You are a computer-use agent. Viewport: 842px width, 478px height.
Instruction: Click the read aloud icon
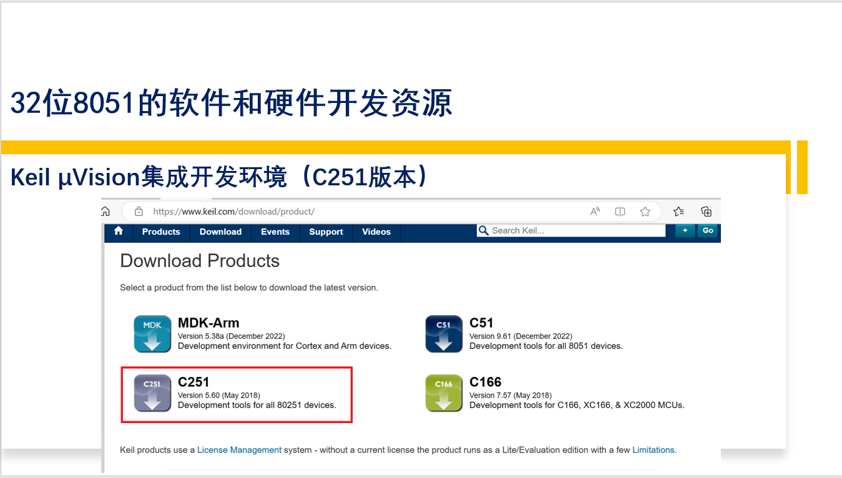pyautogui.click(x=595, y=212)
